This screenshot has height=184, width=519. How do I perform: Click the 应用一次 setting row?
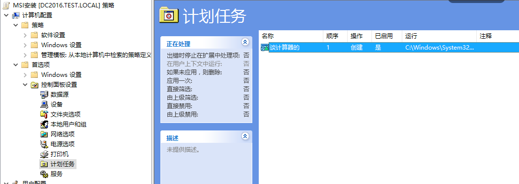208,81
